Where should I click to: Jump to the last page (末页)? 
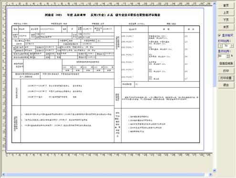[x=226, y=27]
